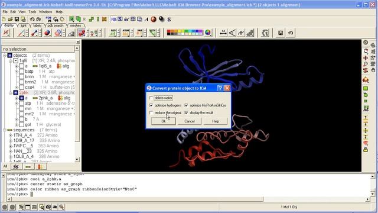
Task: Click the command line input prompt
Action: tap(32, 194)
